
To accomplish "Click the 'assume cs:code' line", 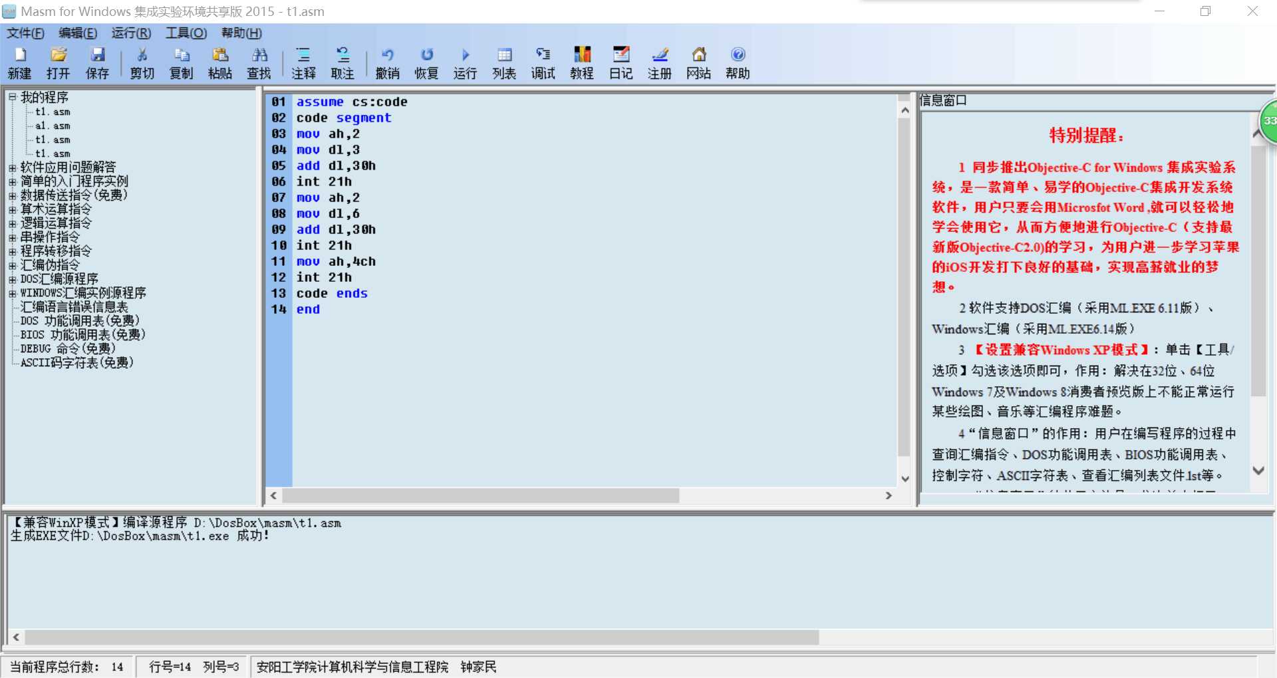I will [352, 102].
